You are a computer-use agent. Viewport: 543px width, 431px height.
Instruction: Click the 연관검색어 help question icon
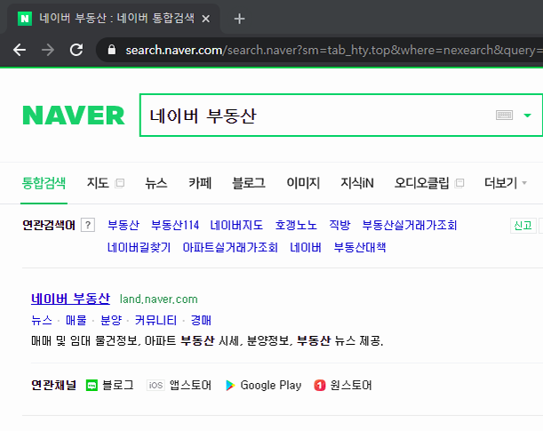88,225
